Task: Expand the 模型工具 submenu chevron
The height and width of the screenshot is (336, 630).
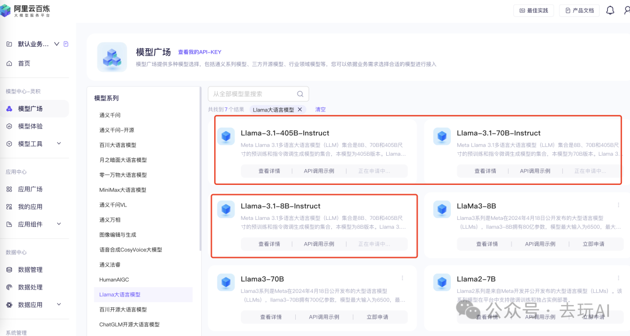Action: [59, 143]
